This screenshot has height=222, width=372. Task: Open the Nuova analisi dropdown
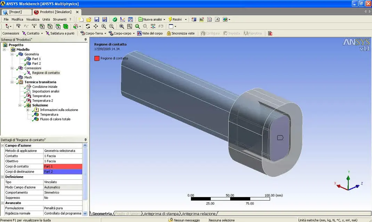tap(164, 19)
